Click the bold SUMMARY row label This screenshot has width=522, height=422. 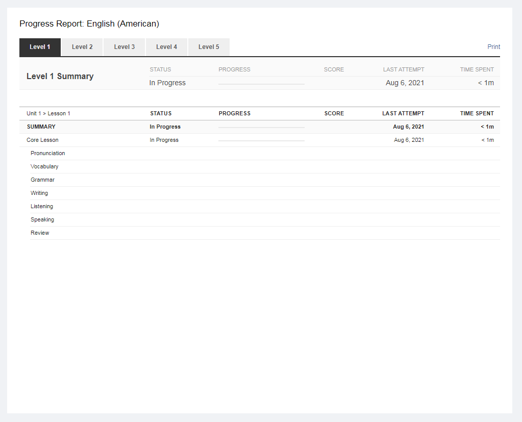point(41,127)
